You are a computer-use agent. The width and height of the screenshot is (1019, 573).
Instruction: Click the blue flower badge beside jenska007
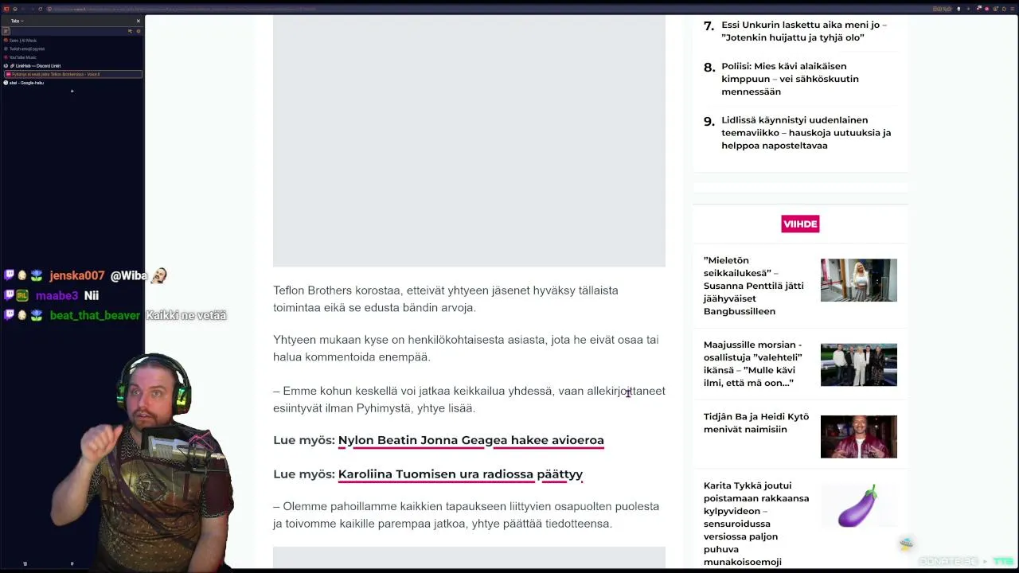pyautogui.click(x=37, y=275)
